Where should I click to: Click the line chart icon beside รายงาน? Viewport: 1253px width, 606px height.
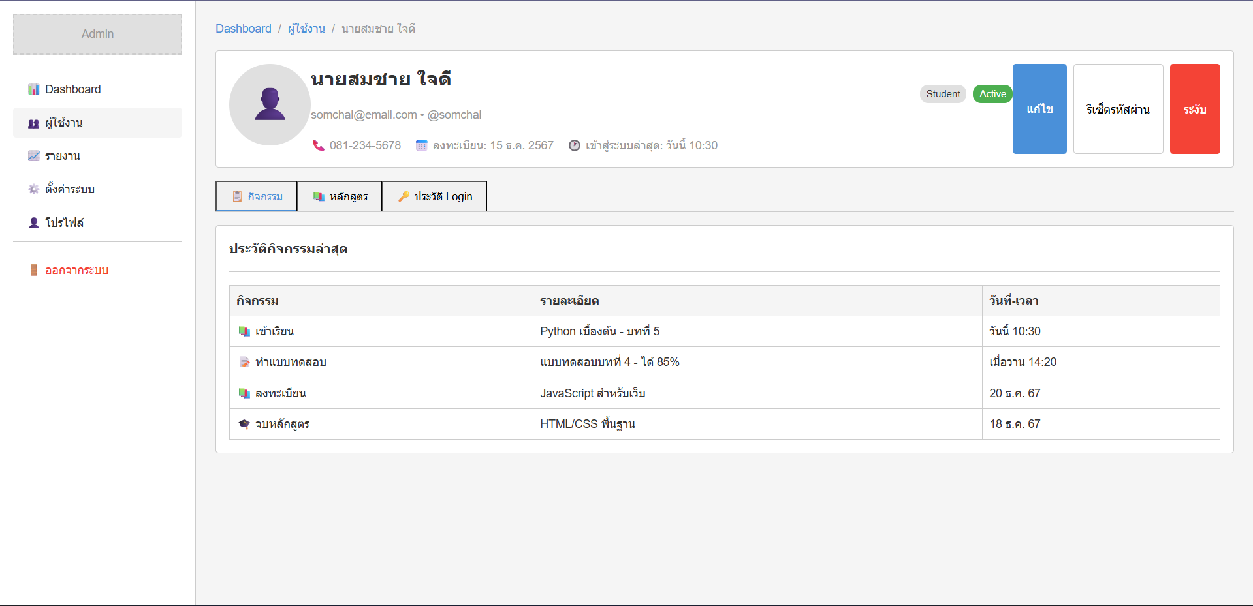(33, 156)
